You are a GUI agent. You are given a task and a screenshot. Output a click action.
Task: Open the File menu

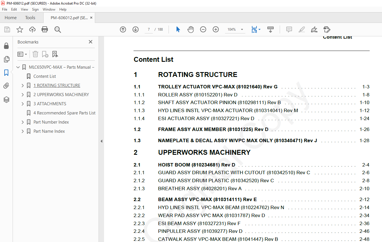5,9
